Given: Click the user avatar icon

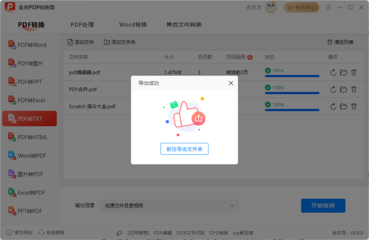Looking at the screenshot, I should tap(271, 7).
